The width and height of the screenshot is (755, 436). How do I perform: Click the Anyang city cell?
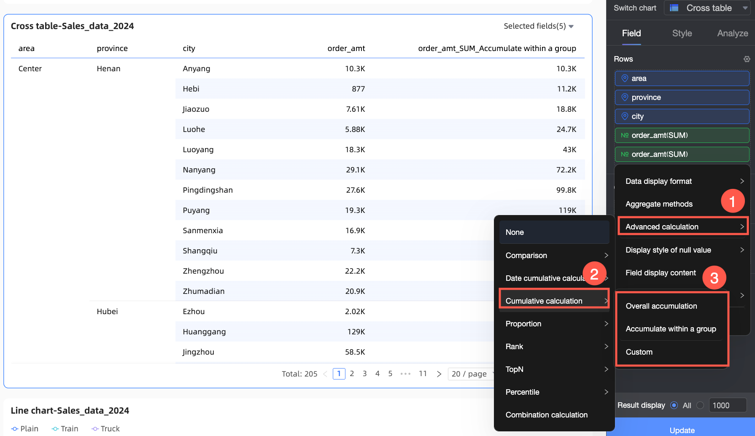coord(197,69)
